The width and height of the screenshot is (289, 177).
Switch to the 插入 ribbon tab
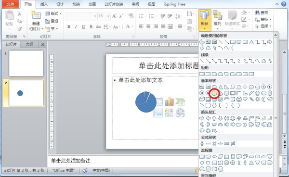coord(44,4)
